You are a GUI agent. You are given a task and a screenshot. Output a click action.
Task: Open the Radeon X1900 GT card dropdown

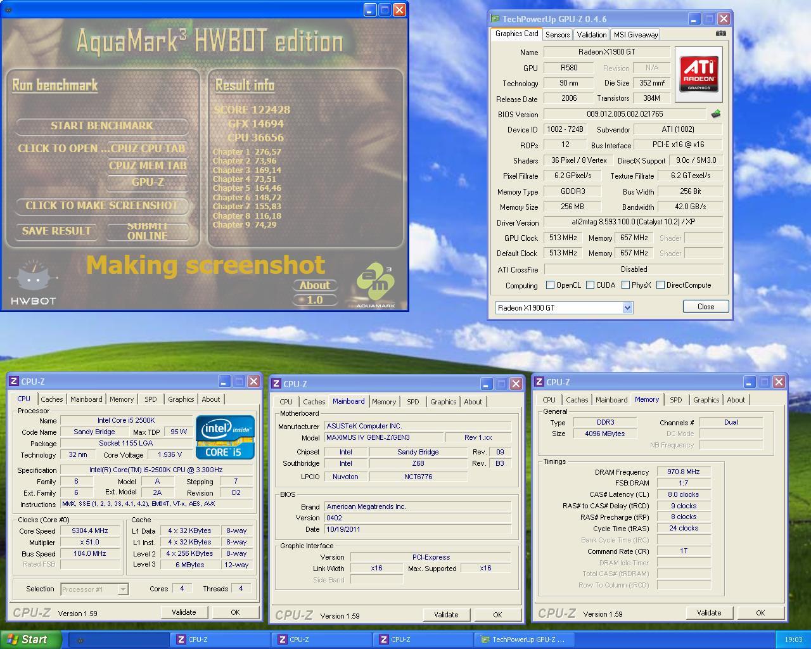[627, 307]
